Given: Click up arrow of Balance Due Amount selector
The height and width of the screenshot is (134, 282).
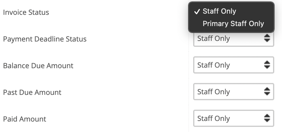Looking at the screenshot, I should (x=267, y=63).
